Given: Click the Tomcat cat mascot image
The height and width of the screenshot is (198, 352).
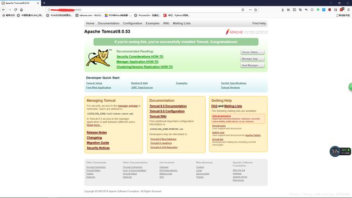Looking at the screenshot, I should point(99,58).
